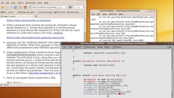Screen dimensions: 174x98
Task: Show more bookmarks chevron
Action: [85, 12]
